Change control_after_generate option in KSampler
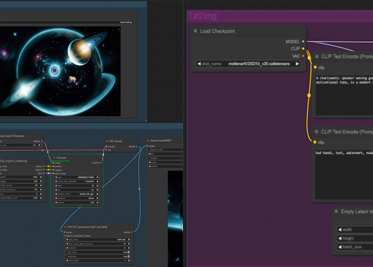The height and width of the screenshot is (267, 373). (x=77, y=181)
